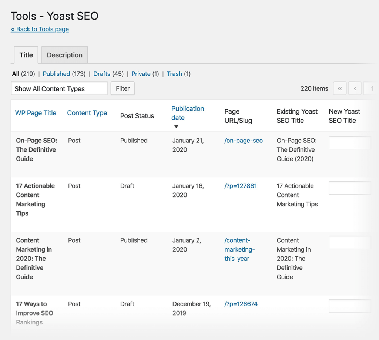This screenshot has width=379, height=340.
Task: Focus New SEO Title field for 17 Actionable Tips
Action: click(350, 188)
